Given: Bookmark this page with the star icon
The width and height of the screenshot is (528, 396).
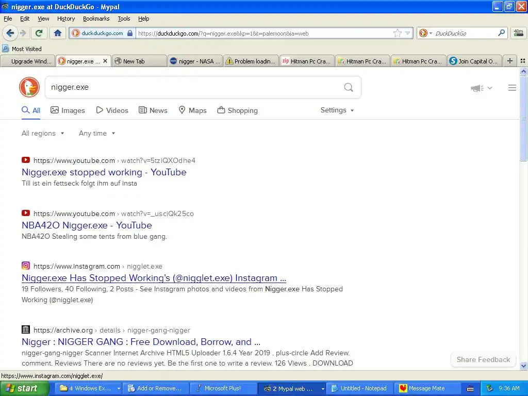Looking at the screenshot, I should 398,33.
